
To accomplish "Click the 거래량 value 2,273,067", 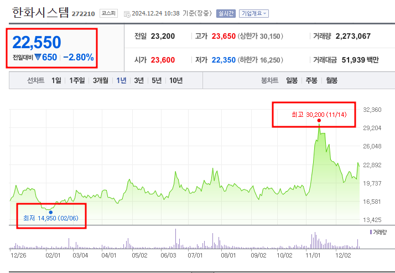I will [x=353, y=37].
